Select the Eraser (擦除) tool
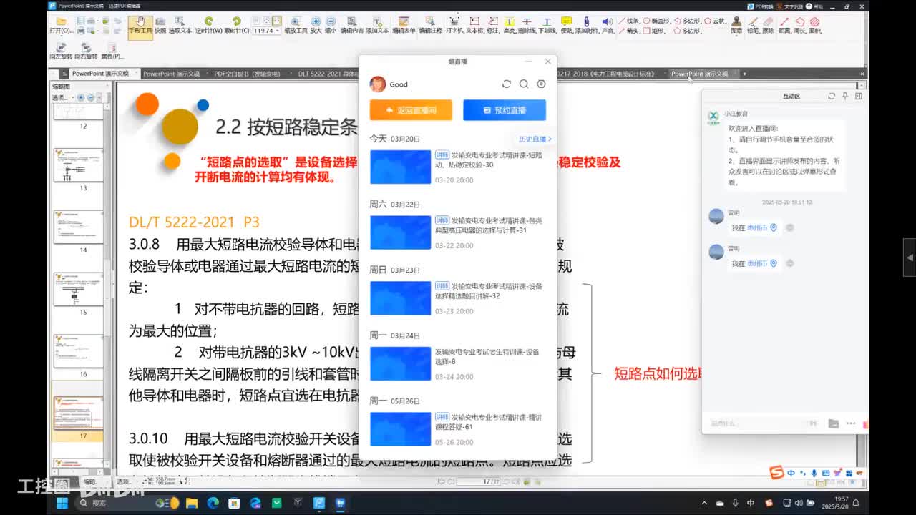The height and width of the screenshot is (515, 916). click(x=767, y=26)
